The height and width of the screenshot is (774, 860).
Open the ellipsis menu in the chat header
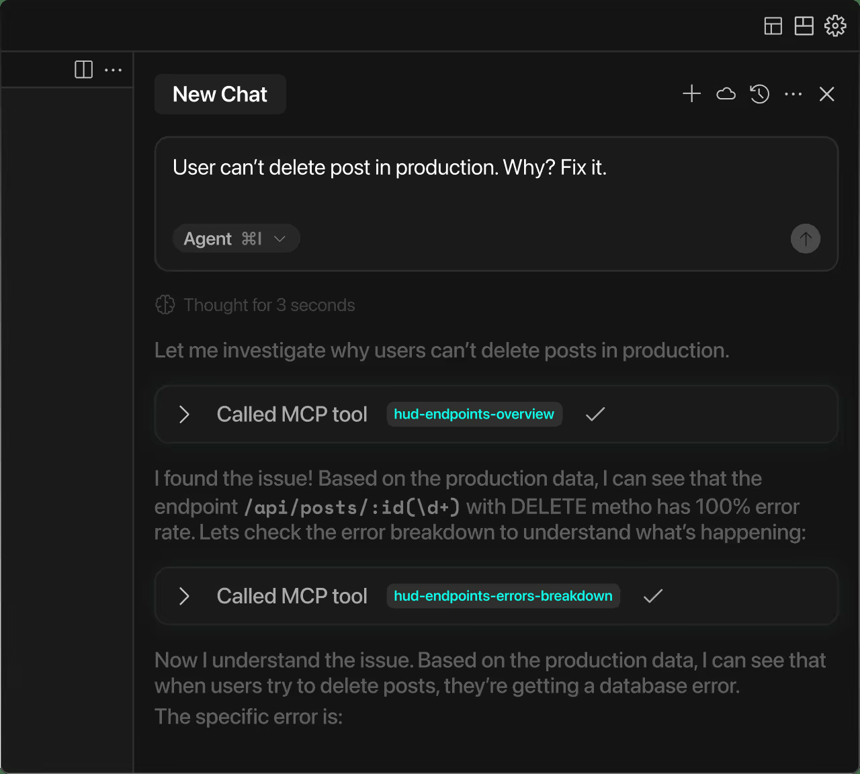click(x=793, y=94)
